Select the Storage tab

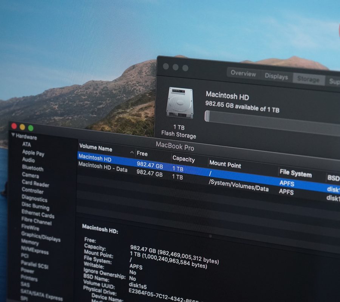[308, 79]
